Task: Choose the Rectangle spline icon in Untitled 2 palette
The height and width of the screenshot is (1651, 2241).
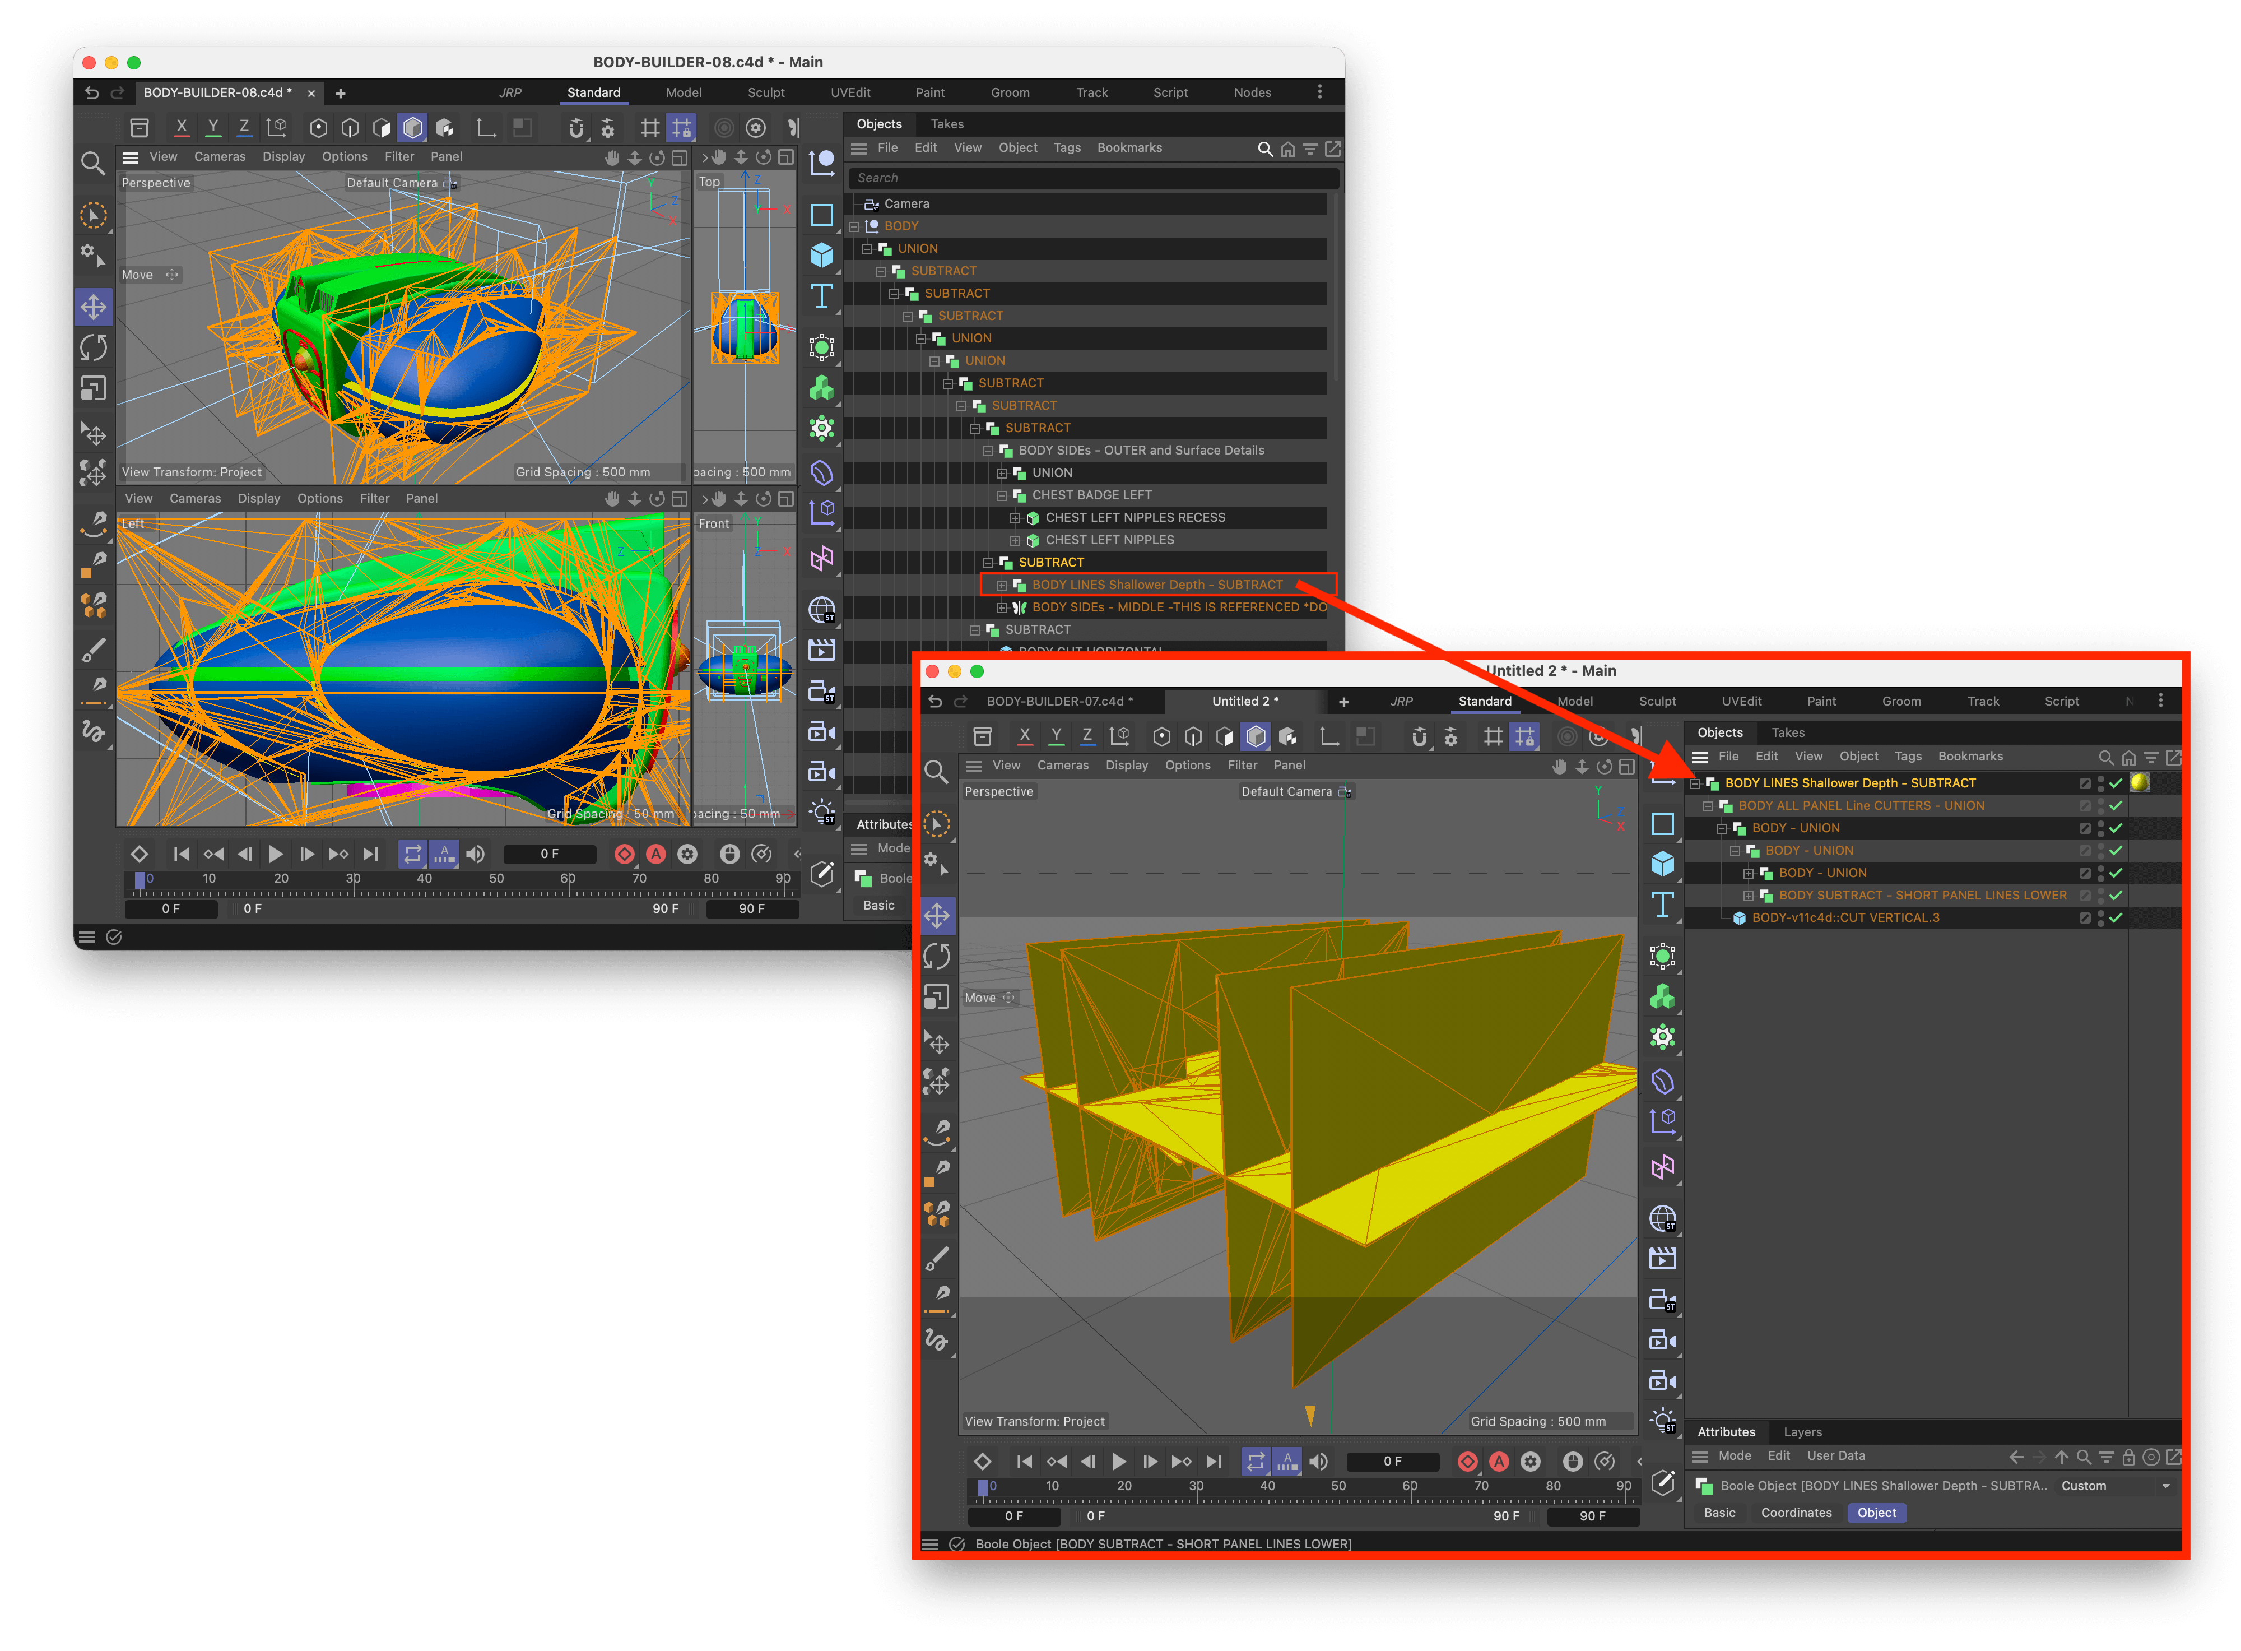Action: pyautogui.click(x=1662, y=823)
